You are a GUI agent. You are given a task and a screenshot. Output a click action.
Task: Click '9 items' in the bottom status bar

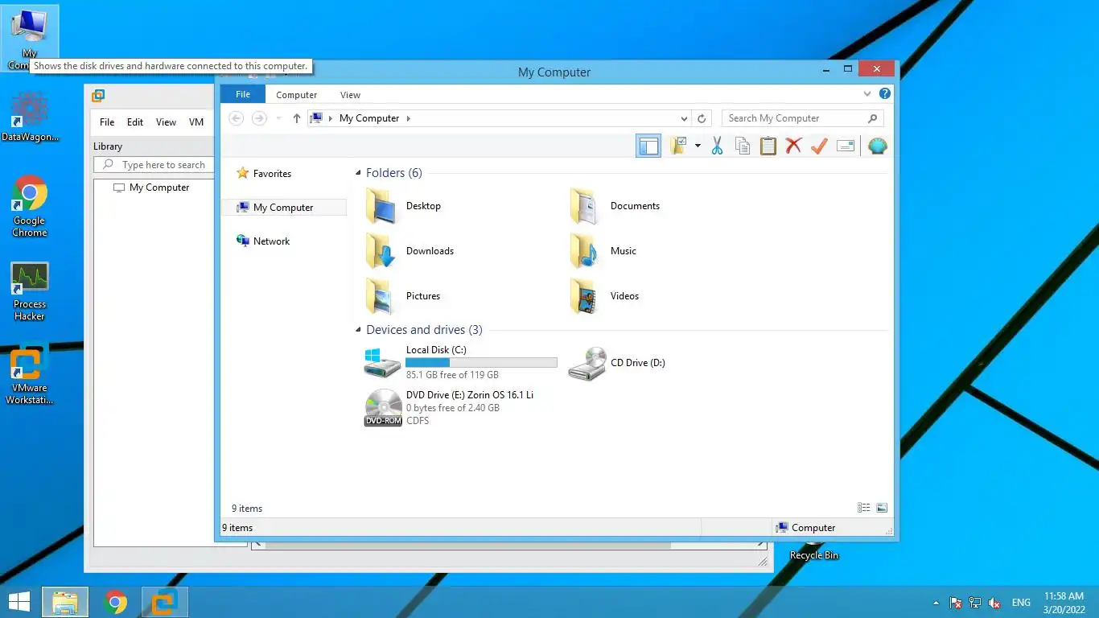pos(237,528)
